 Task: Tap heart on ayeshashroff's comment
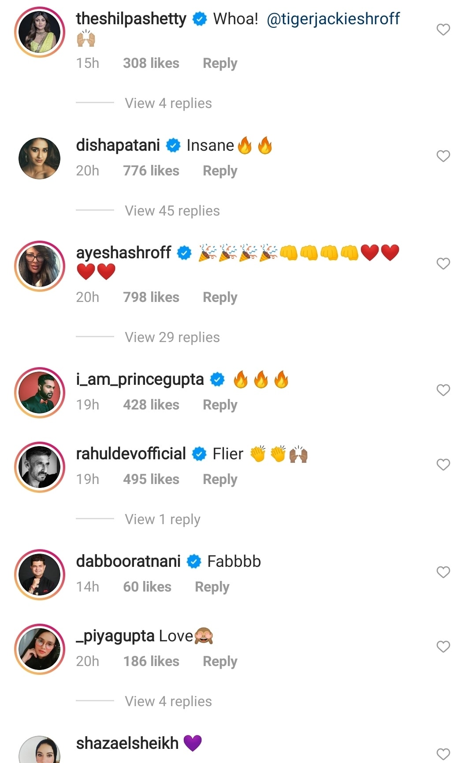click(443, 264)
